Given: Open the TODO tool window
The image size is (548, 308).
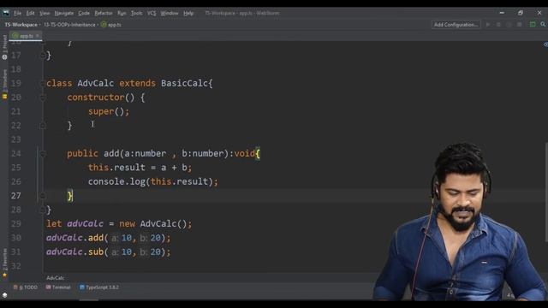Looking at the screenshot, I should click(26, 287).
